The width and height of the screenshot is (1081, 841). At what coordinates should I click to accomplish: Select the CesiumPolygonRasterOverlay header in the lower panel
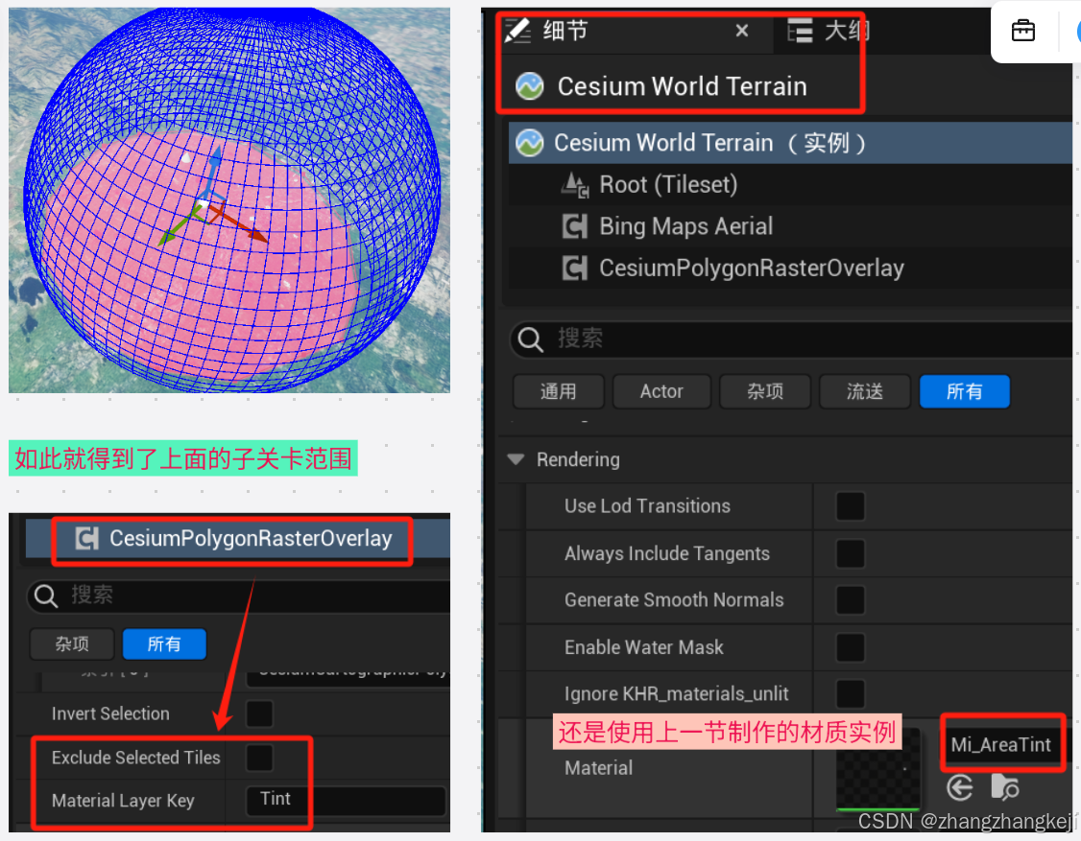(x=237, y=539)
